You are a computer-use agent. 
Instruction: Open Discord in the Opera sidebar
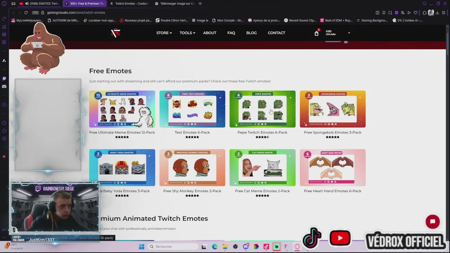(4, 86)
